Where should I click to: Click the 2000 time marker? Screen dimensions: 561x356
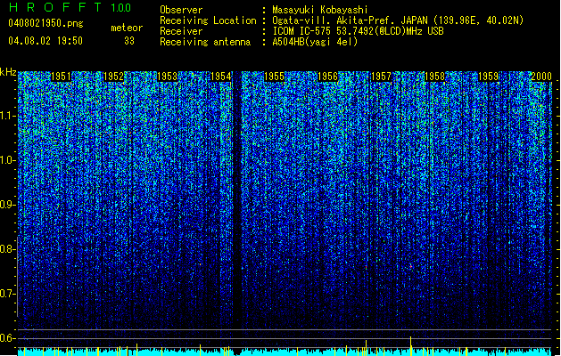(x=541, y=77)
